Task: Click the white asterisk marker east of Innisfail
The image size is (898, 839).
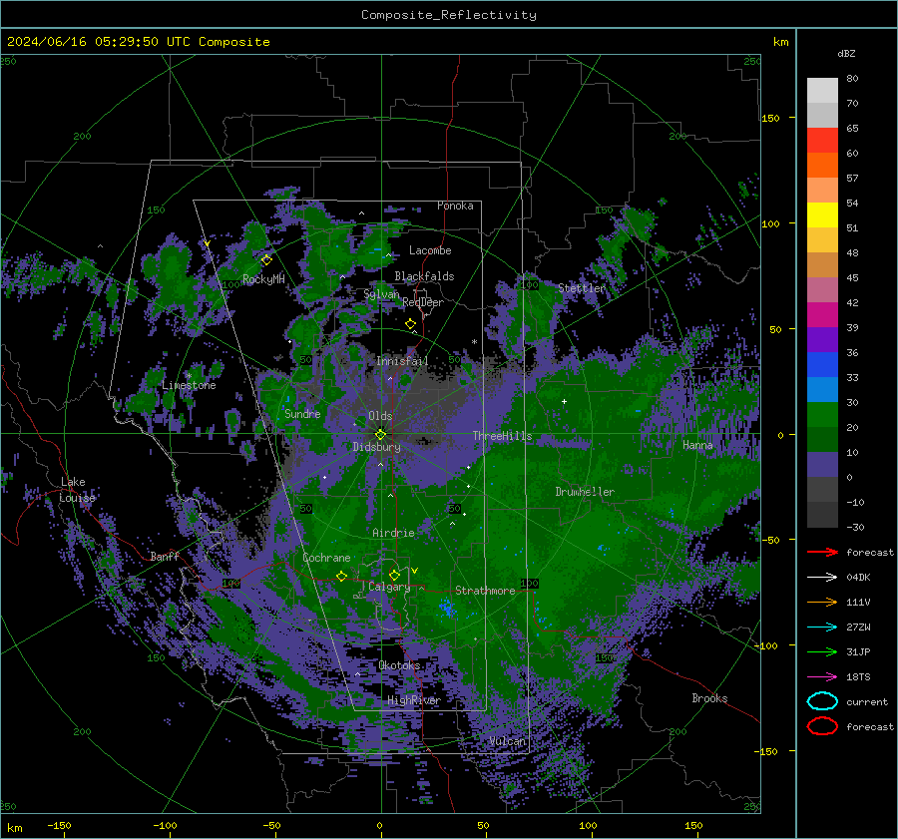Action: [x=474, y=342]
